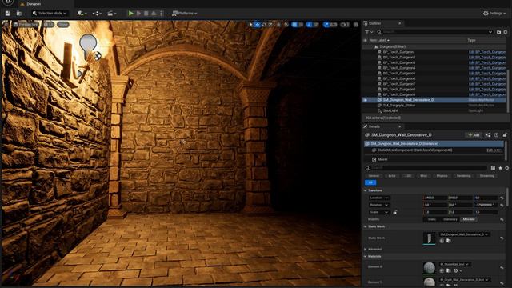Collapse the Transform section

(366, 190)
